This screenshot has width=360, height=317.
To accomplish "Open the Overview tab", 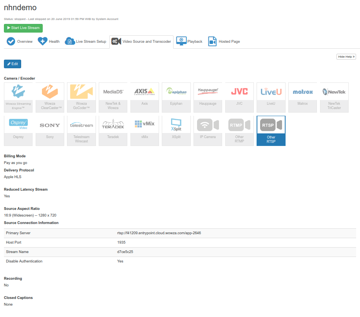I will point(20,42).
